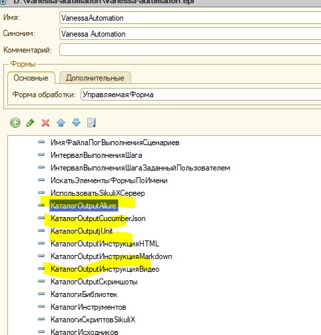The width and height of the screenshot is (321, 335).
Task: Select the КаталогOutputИнструкцияMarkdown row
Action: (x=111, y=256)
